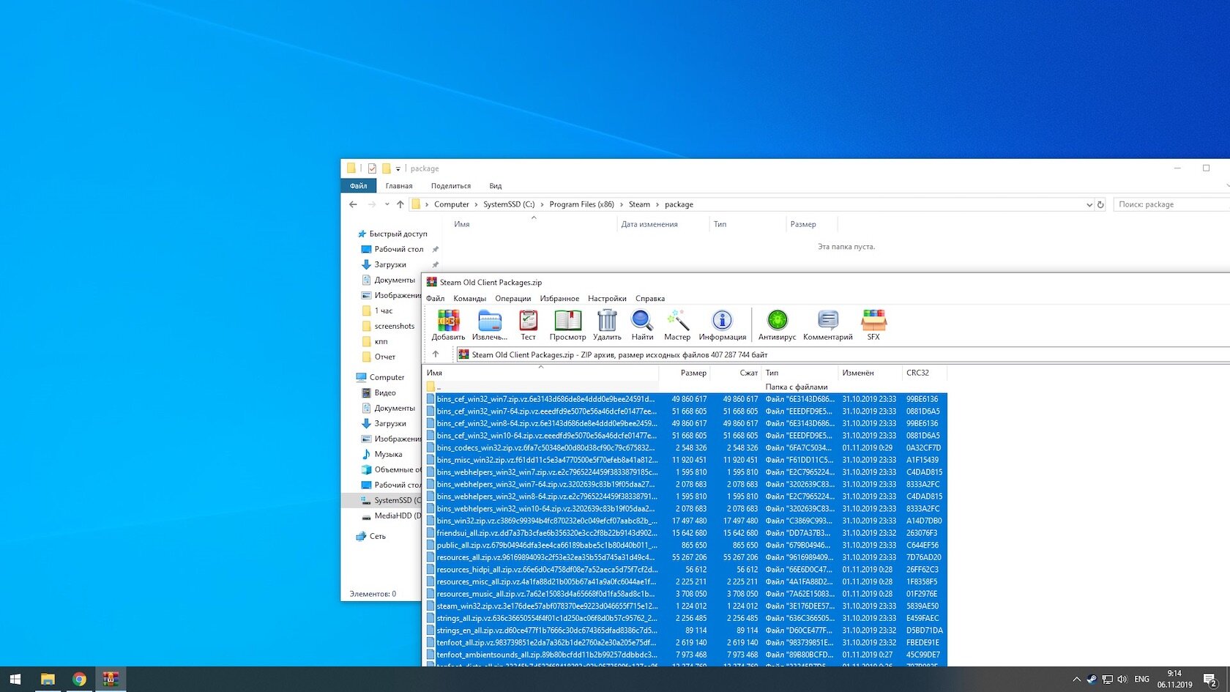This screenshot has height=692, width=1230.
Task: Click the File Explorer taskbar icon
Action: (x=48, y=679)
